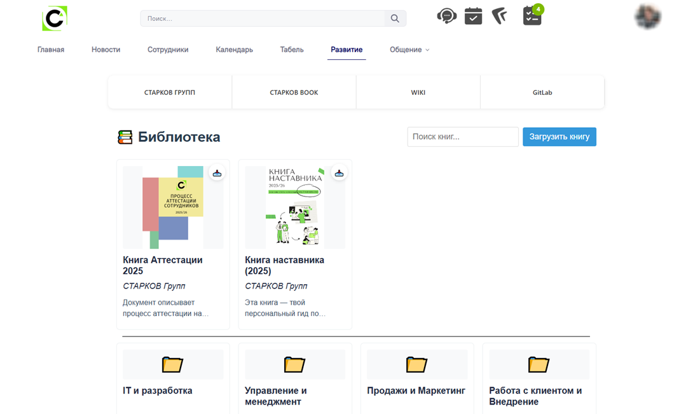693x414 pixels.
Task: Focus the Поиск книг input field
Action: pos(462,137)
